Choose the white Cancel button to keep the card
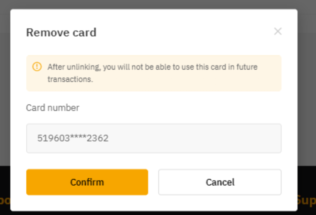The width and height of the screenshot is (316, 215). coord(220,182)
